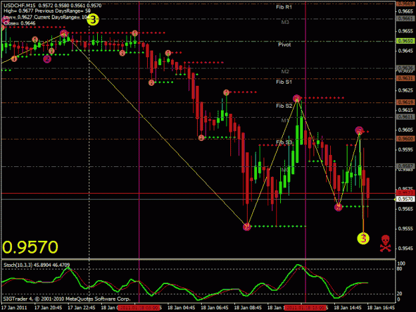
Task: Click the orange 0.9631 price tag
Action: pos(405,78)
